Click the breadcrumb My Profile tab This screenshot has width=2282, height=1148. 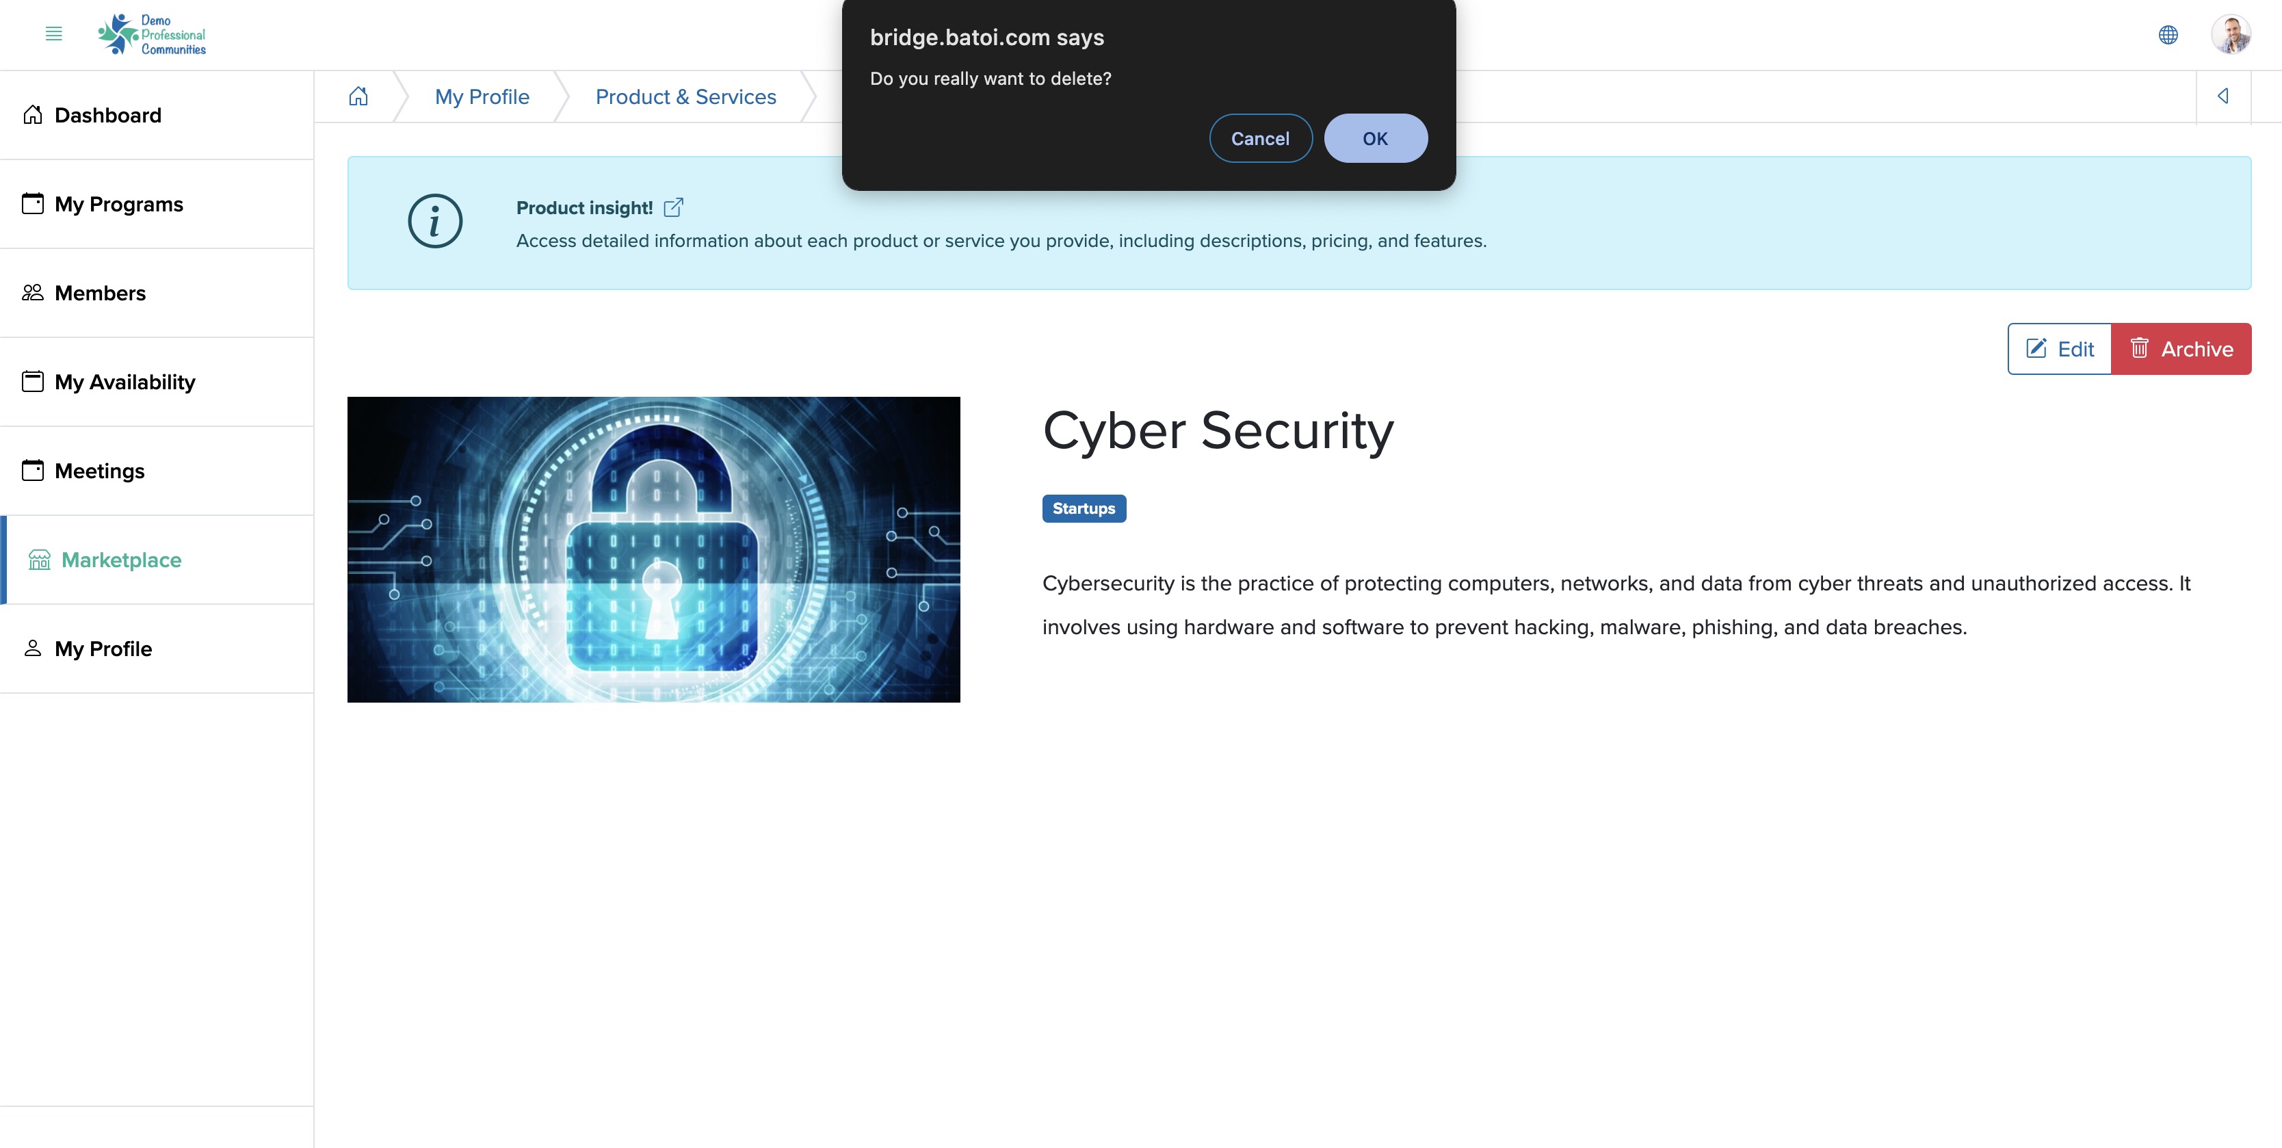[482, 95]
